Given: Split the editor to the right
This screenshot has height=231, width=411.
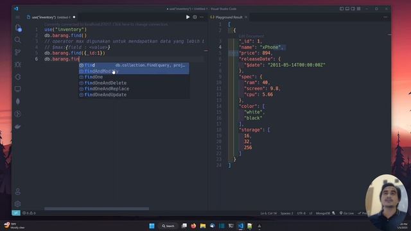Looking at the screenshot, I should pos(195,17).
